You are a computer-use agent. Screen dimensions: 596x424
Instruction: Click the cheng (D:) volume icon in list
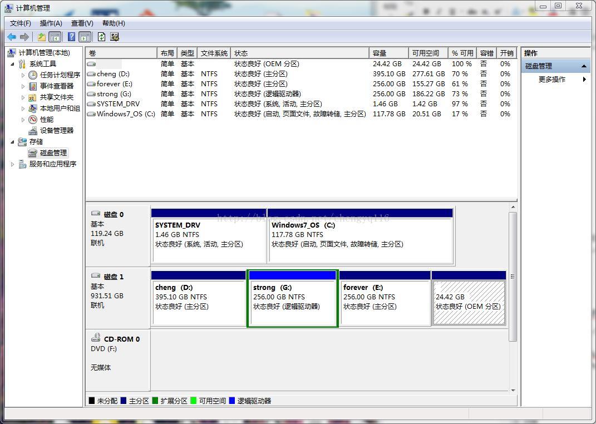pyautogui.click(x=91, y=73)
